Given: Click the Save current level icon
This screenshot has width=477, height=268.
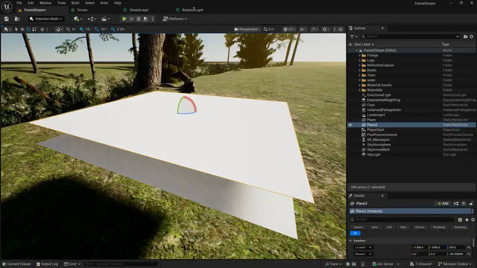Looking at the screenshot, I should [6, 19].
